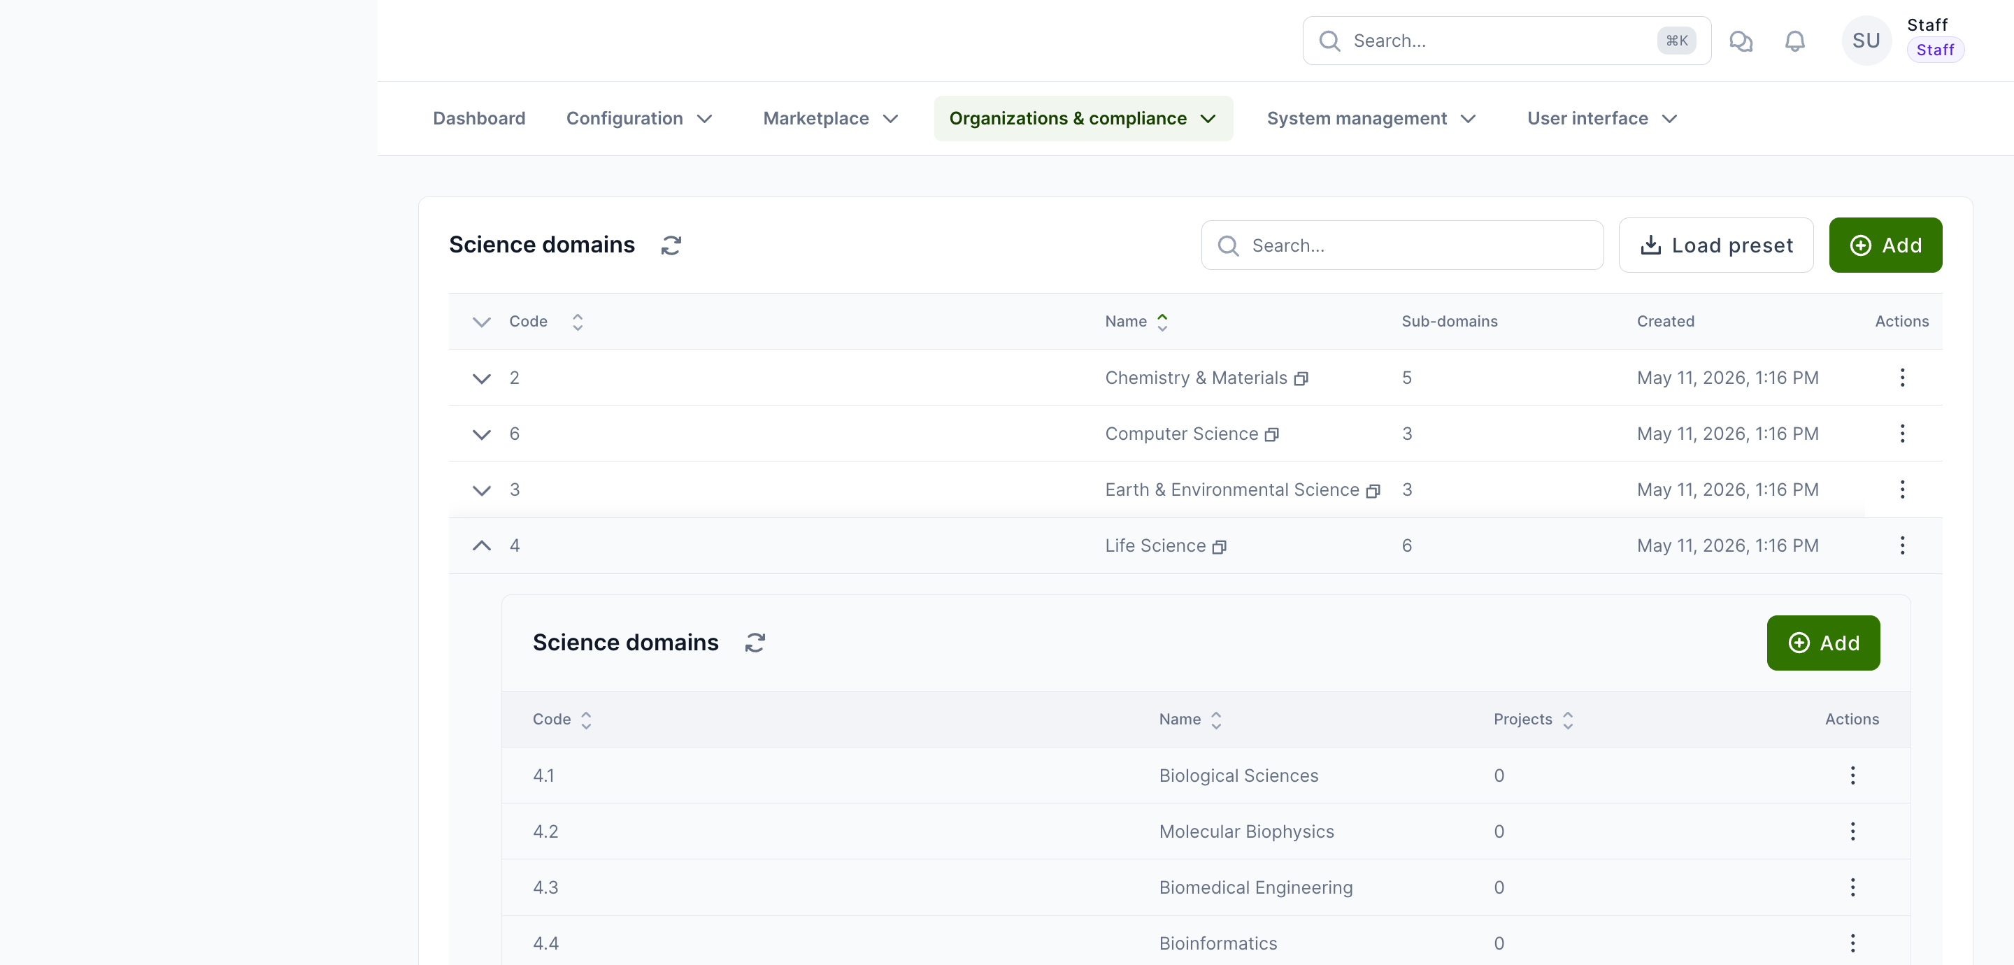The image size is (2014, 965).
Task: Open Organizations & compliance dropdown
Action: pos(1083,119)
